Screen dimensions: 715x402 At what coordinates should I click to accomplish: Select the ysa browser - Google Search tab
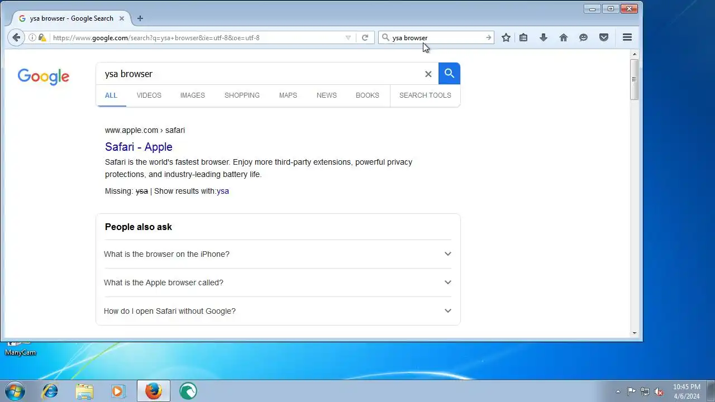pyautogui.click(x=71, y=18)
